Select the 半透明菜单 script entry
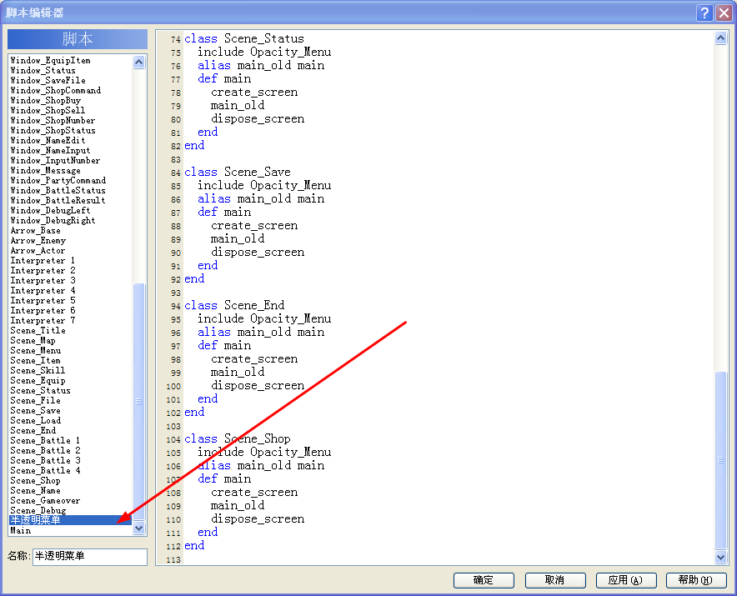Image resolution: width=737 pixels, height=596 pixels. click(x=71, y=520)
